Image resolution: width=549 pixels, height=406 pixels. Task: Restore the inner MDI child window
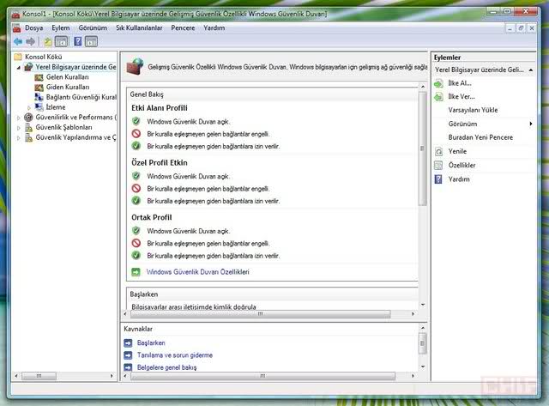(x=521, y=28)
